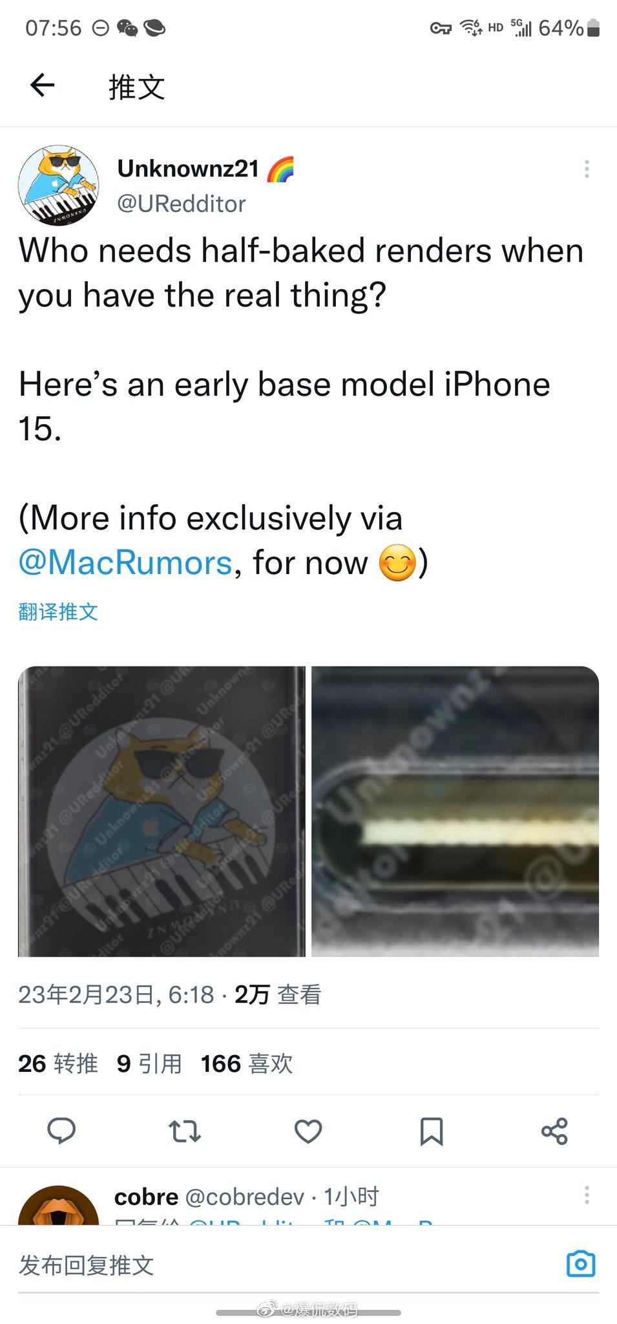
Task: Tap the reply speech bubble icon
Action: point(61,1131)
